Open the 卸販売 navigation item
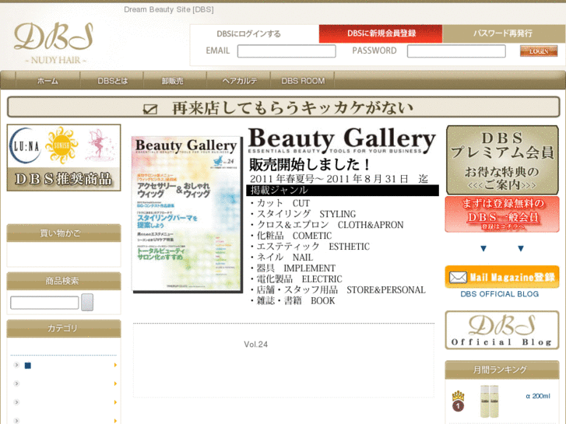 (x=173, y=81)
